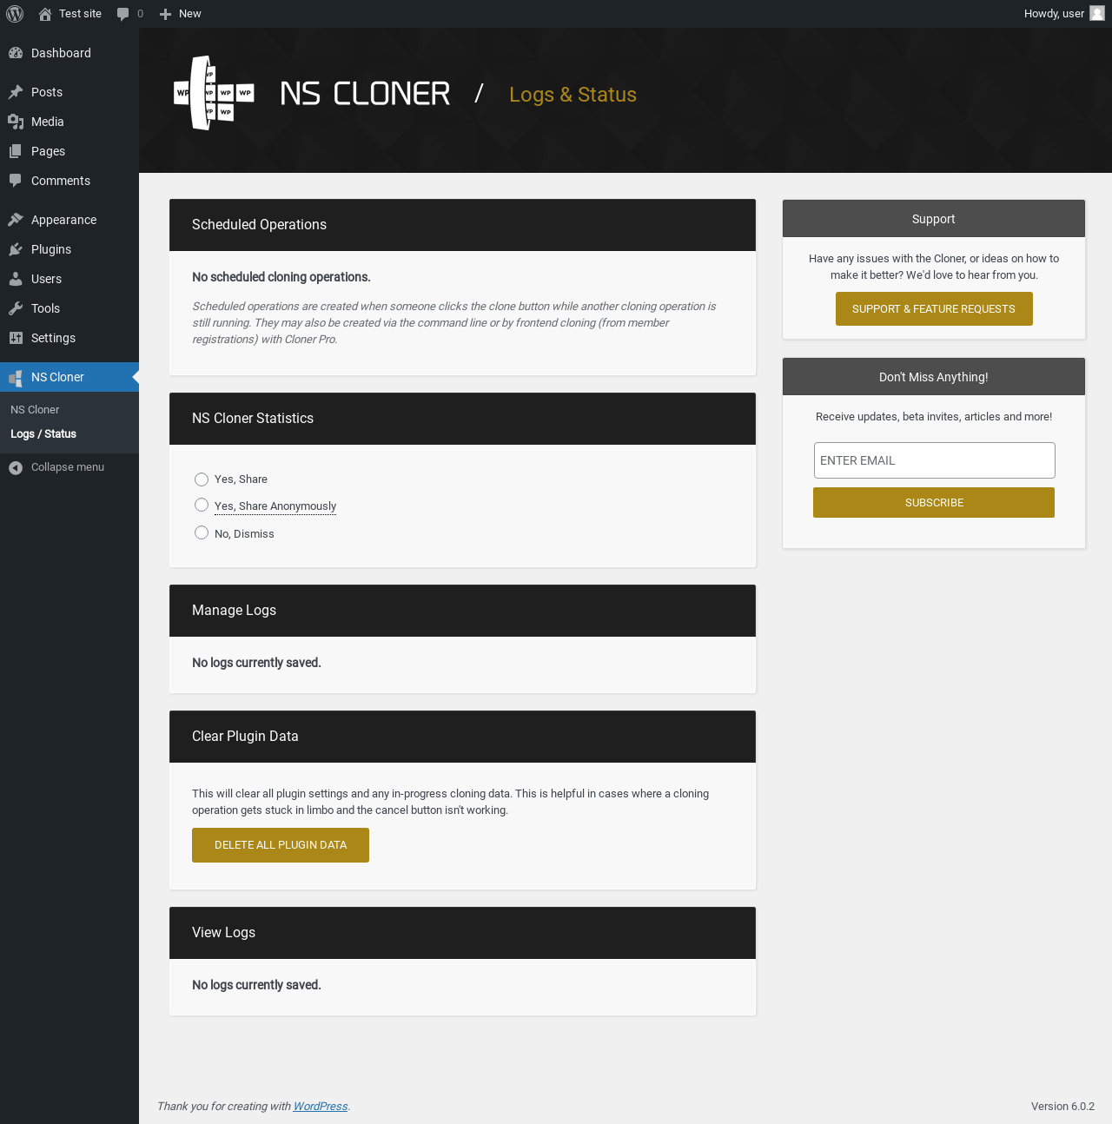Image resolution: width=1112 pixels, height=1124 pixels.
Task: Click the Comments menu label in sidebar
Action: point(61,181)
